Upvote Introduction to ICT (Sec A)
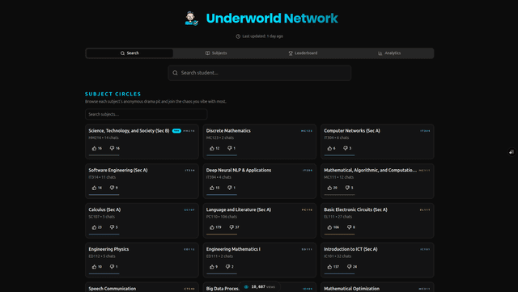This screenshot has height=292, width=518. 333,267
